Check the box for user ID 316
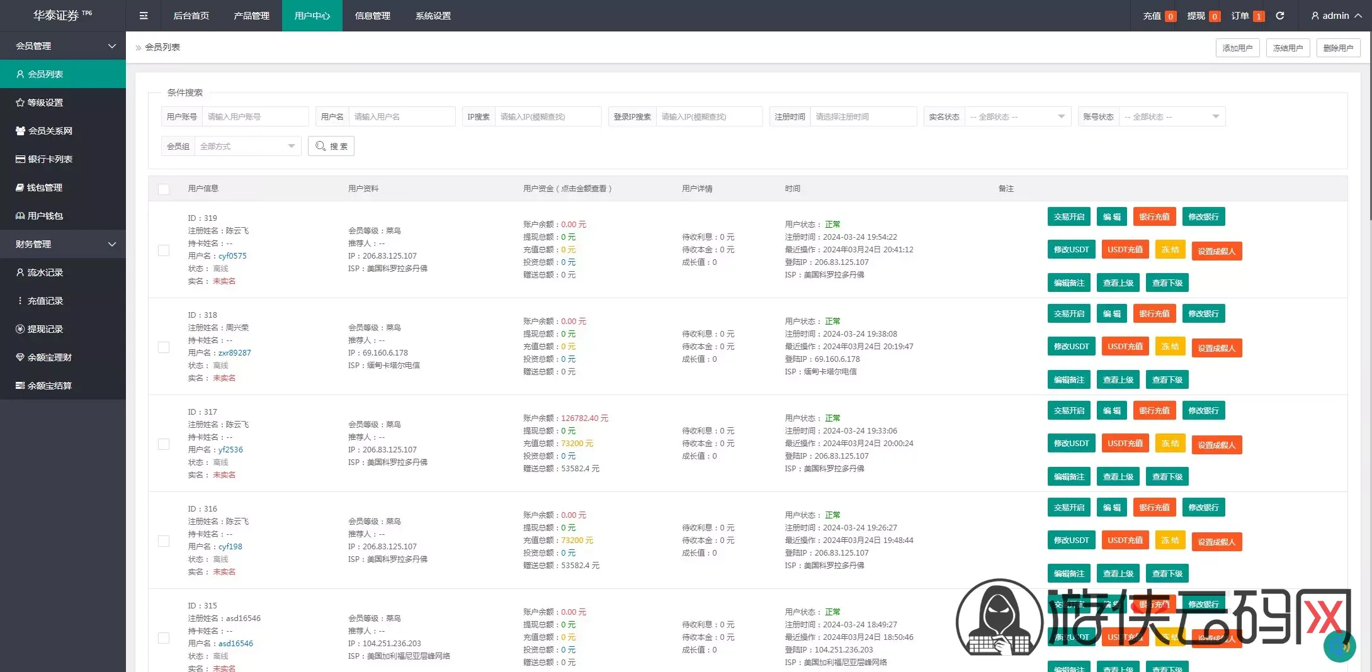1372x672 pixels. click(164, 541)
